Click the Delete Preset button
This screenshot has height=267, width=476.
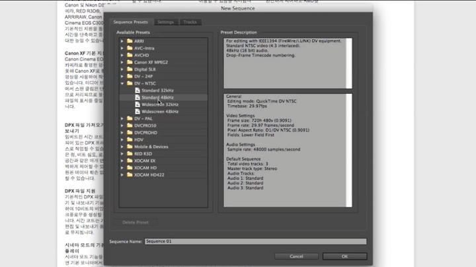coord(136,223)
